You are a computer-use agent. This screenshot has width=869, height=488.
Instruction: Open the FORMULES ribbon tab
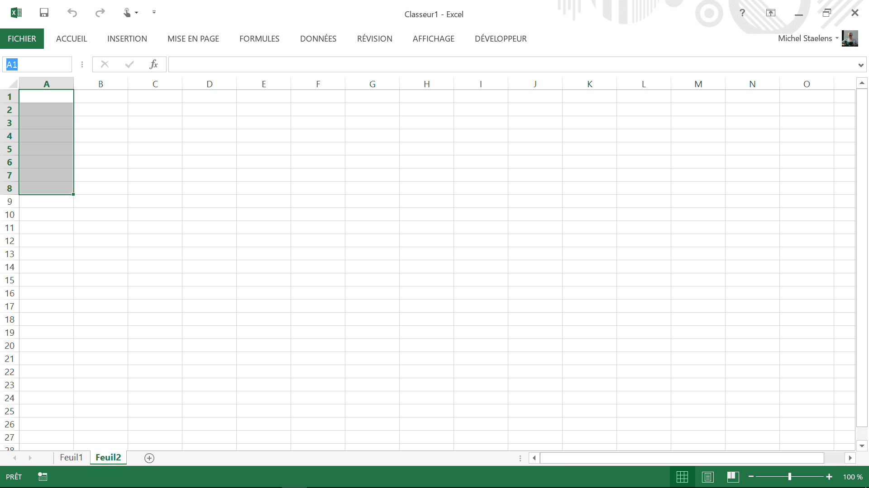(259, 39)
